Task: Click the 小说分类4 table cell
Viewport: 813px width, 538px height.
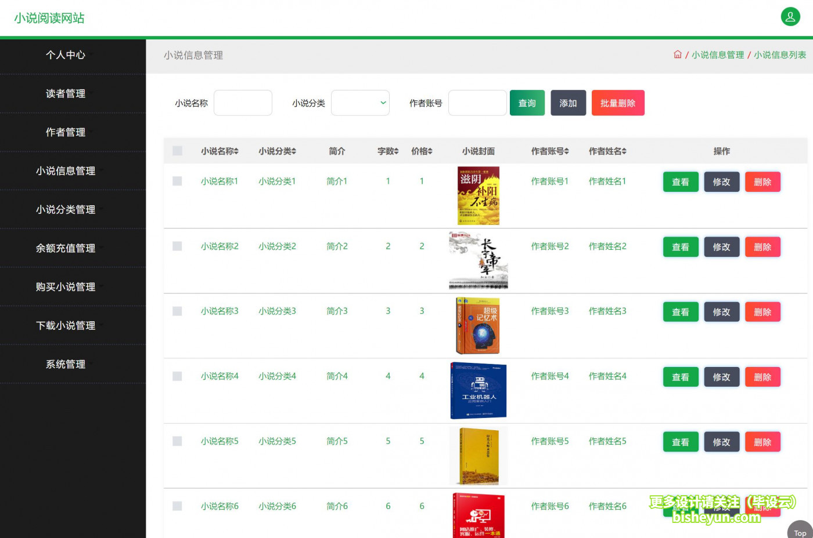Action: (x=277, y=376)
